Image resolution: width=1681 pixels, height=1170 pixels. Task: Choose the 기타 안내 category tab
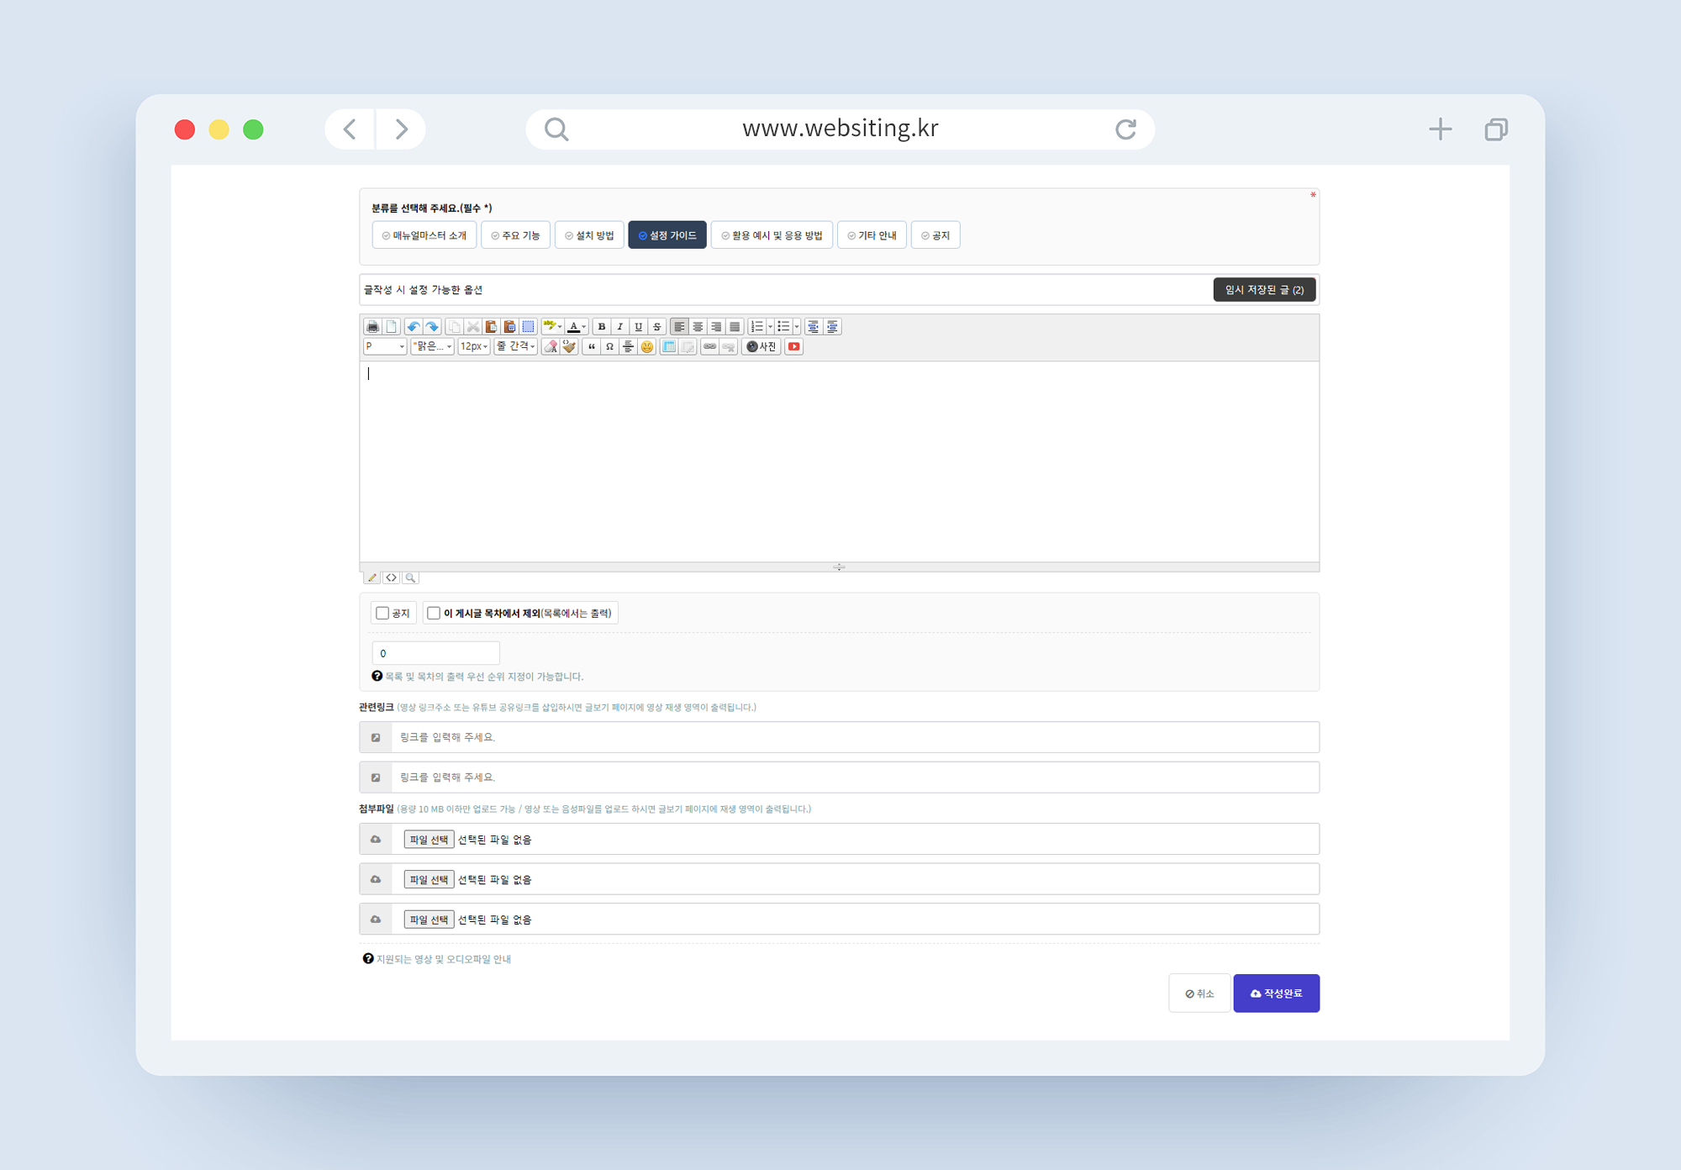(872, 235)
